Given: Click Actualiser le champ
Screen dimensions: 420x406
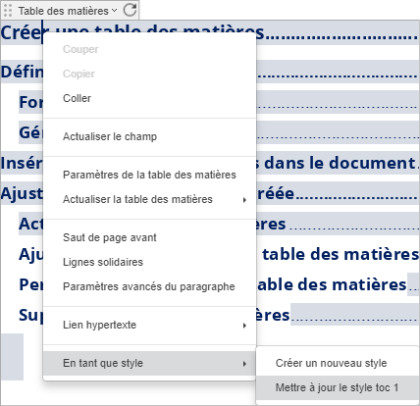Looking at the screenshot, I should point(149,136).
